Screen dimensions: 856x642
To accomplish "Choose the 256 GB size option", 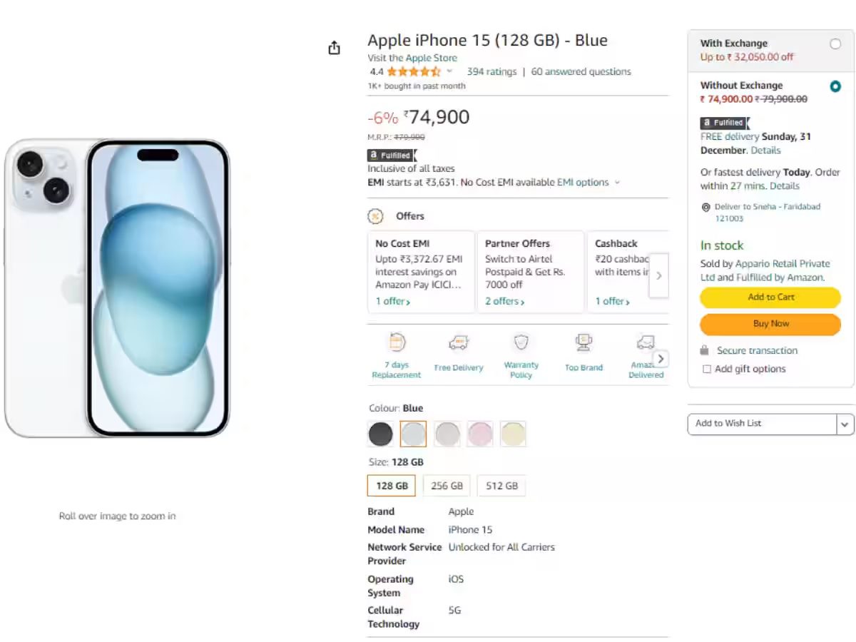I will [x=447, y=486].
